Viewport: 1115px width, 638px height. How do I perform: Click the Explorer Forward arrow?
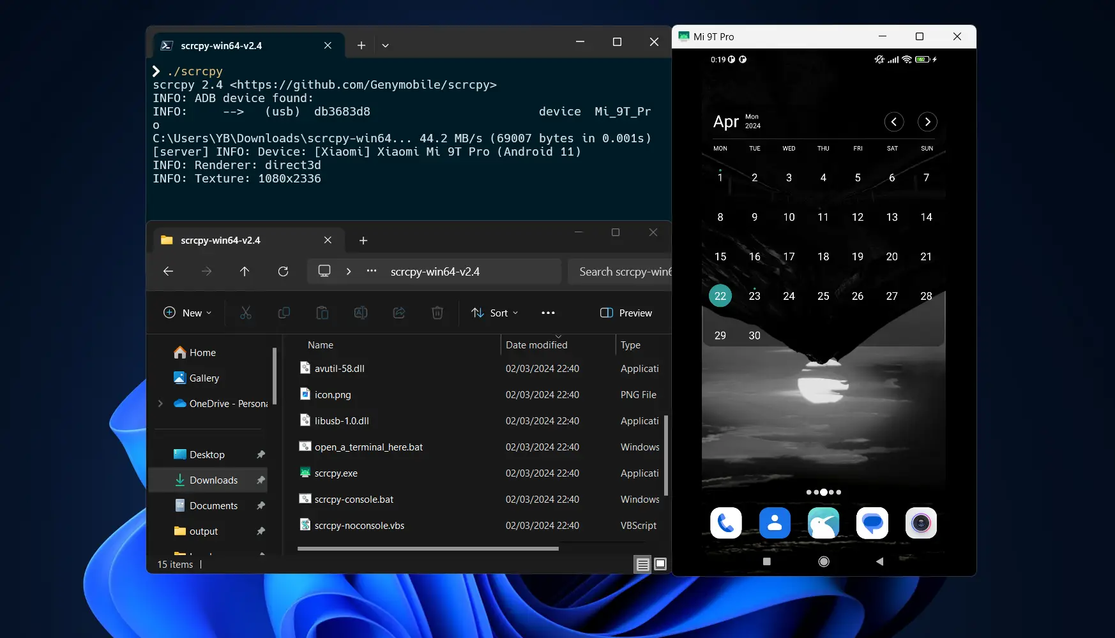pyautogui.click(x=206, y=271)
